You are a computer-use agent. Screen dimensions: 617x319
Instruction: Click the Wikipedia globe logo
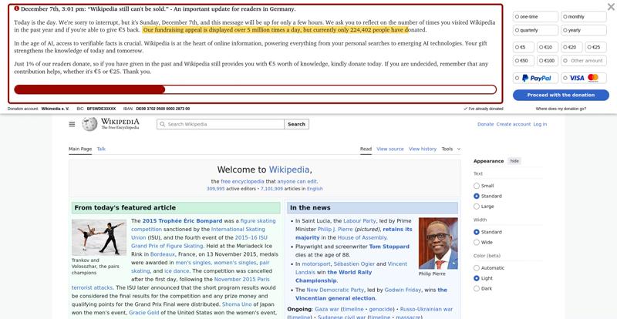(90, 124)
